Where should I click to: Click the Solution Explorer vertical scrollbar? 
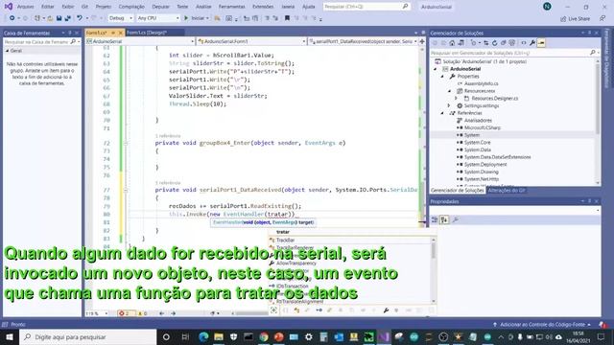(x=598, y=122)
